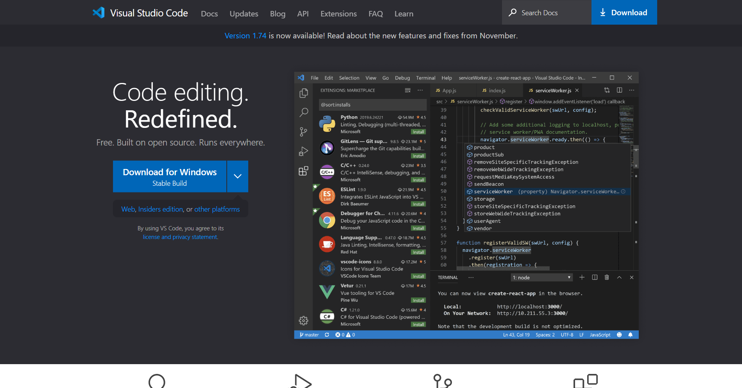
Task: Click the Search icon in activity bar
Action: (303, 112)
